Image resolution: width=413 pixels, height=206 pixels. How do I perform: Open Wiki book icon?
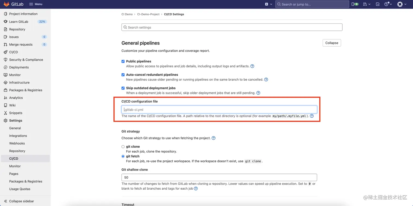coord(6,105)
